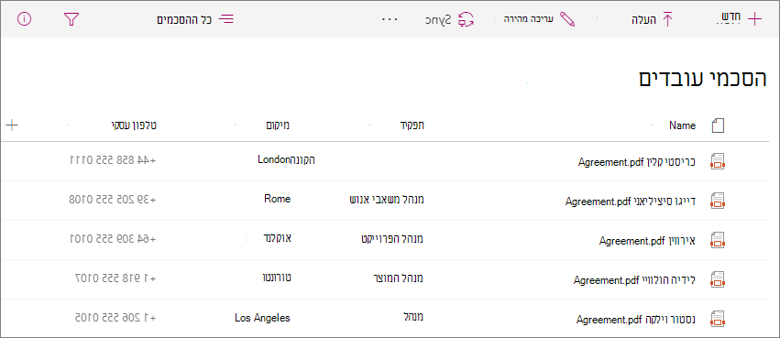Select the מנהל role cell for נסטור וילקה

coord(414,317)
